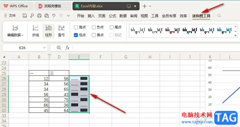Open the 文件 file menu
The image size is (240, 127).
point(10,16)
